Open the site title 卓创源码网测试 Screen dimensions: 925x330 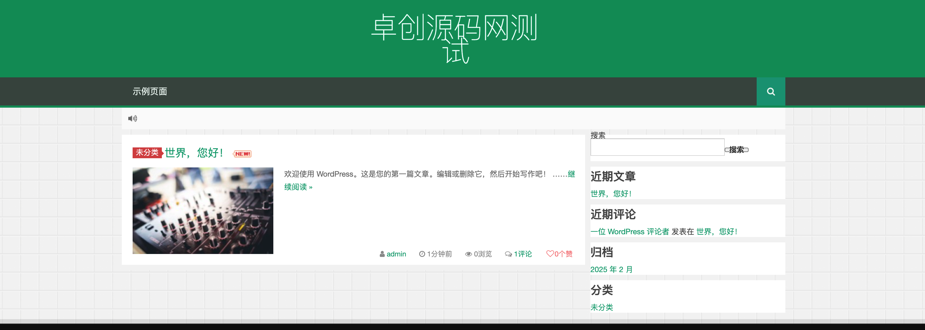[455, 38]
